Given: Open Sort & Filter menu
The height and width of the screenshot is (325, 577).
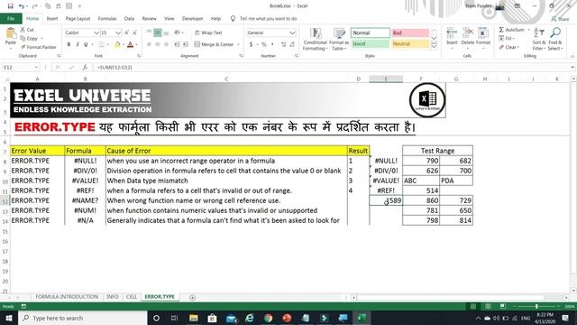Looking at the screenshot, I should coord(539,39).
